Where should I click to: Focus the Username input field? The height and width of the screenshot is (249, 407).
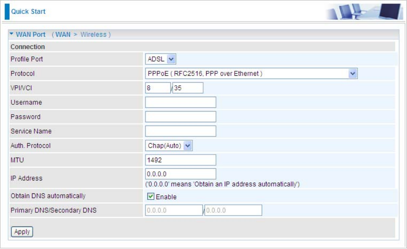[x=181, y=102]
